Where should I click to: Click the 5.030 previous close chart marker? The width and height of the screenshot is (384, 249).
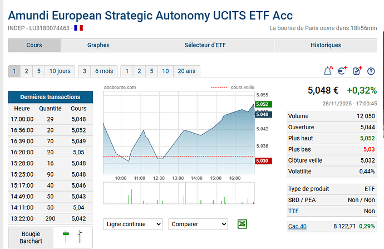point(262,161)
